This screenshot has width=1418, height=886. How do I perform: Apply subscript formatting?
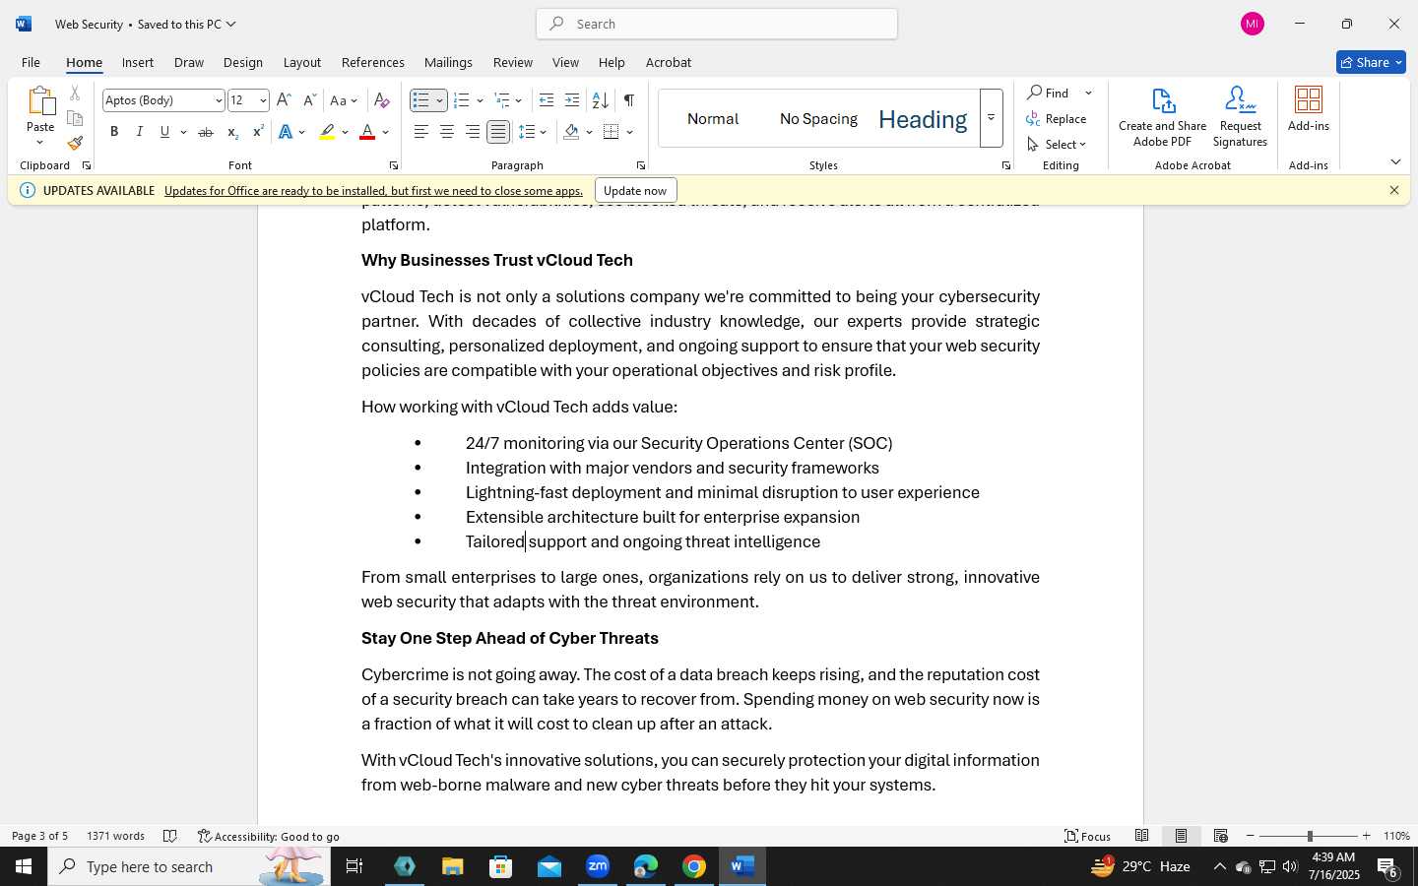click(x=232, y=132)
